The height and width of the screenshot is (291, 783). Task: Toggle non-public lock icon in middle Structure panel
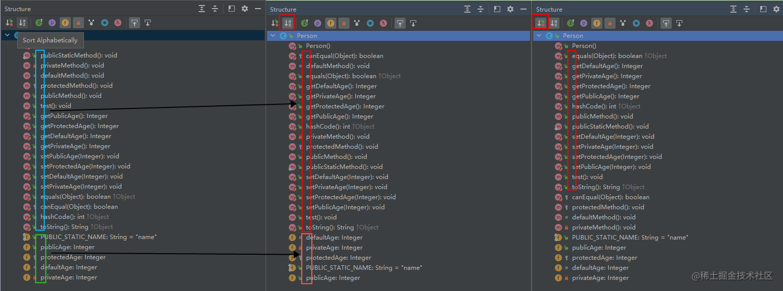tap(343, 23)
